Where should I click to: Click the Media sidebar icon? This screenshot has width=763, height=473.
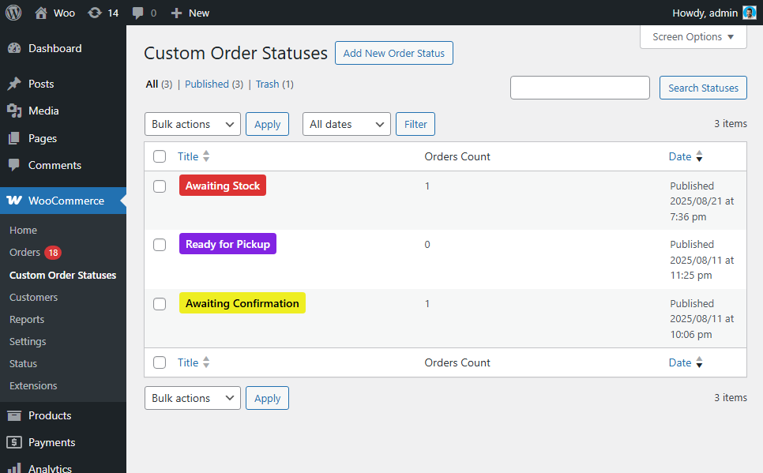pyautogui.click(x=14, y=111)
